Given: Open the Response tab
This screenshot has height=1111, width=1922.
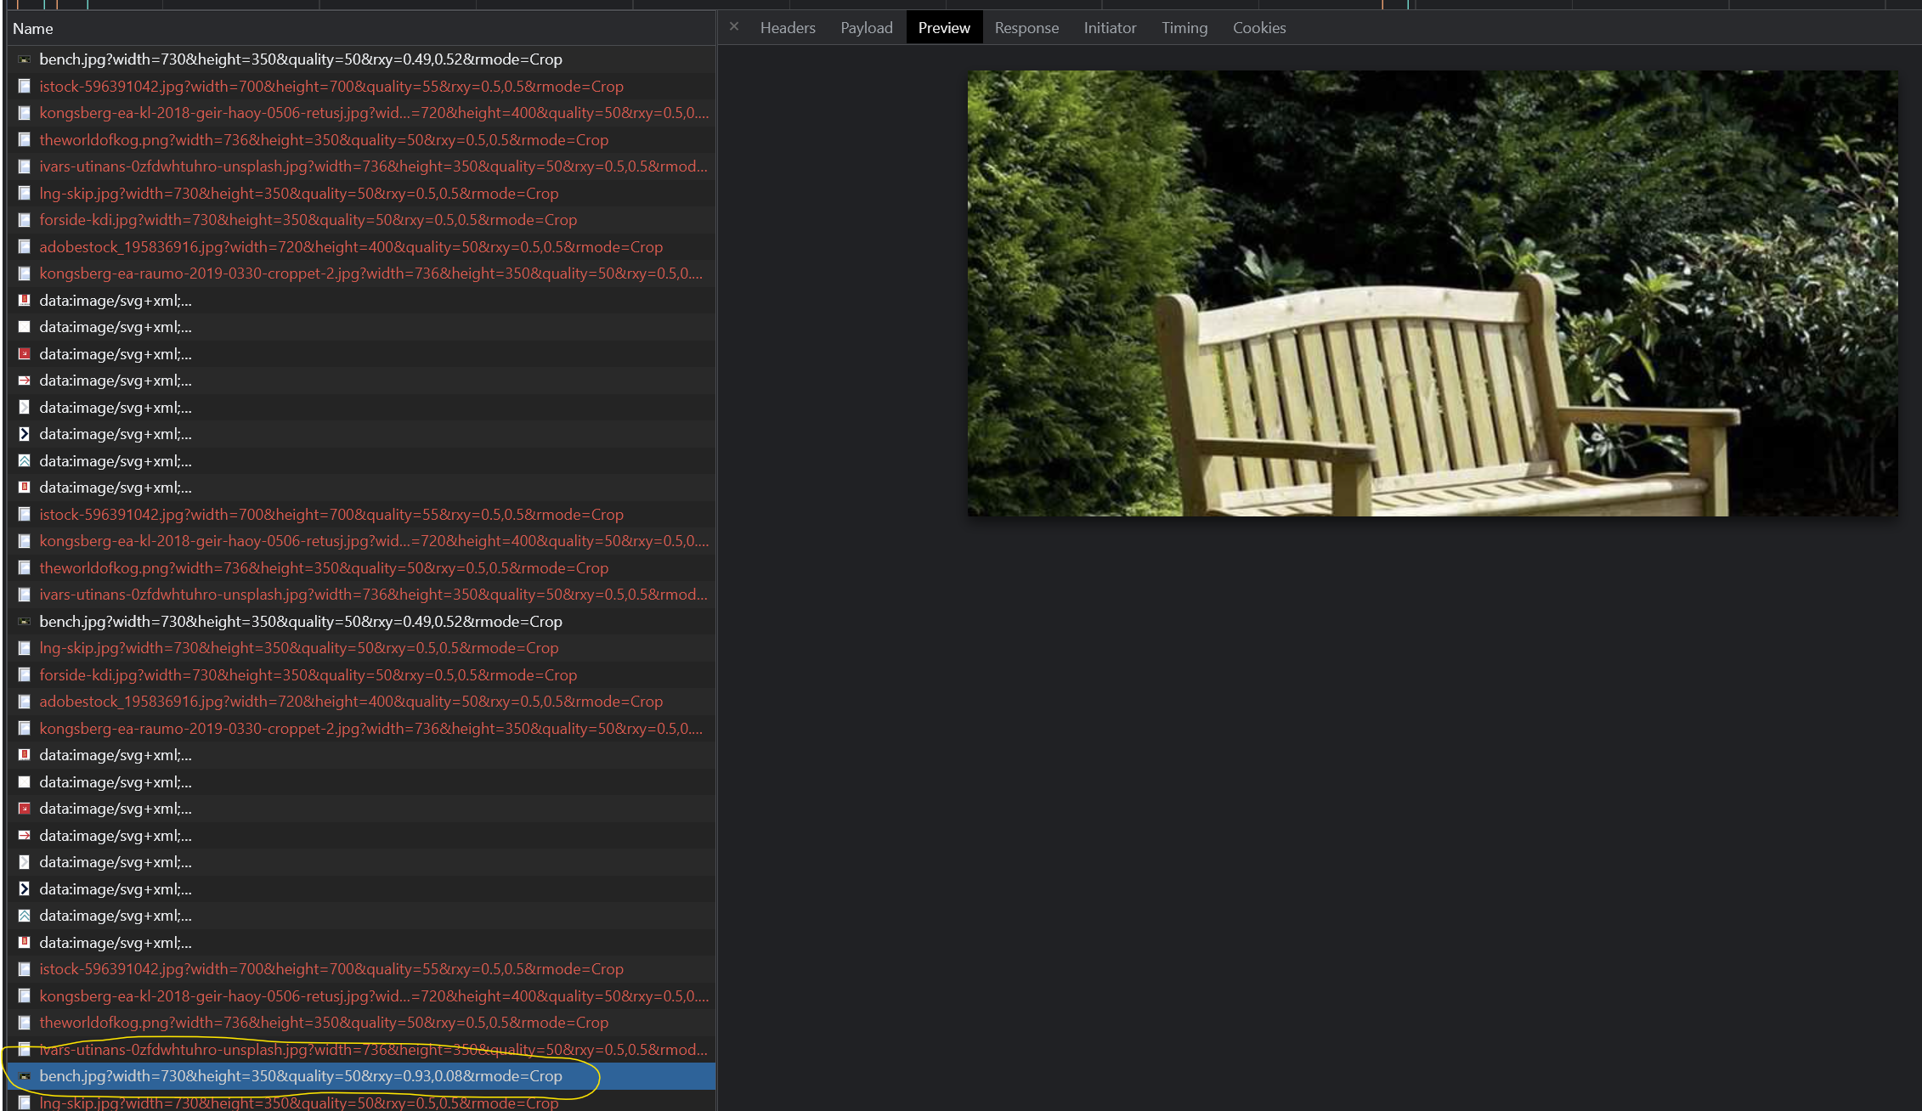Looking at the screenshot, I should pyautogui.click(x=1026, y=28).
